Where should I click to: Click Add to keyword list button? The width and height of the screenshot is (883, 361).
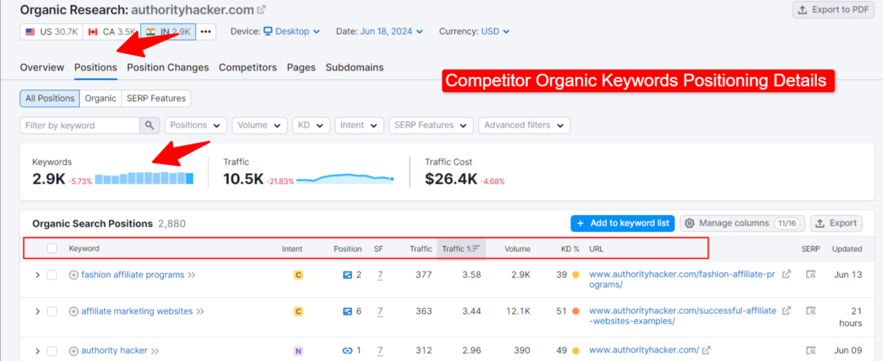pyautogui.click(x=622, y=223)
